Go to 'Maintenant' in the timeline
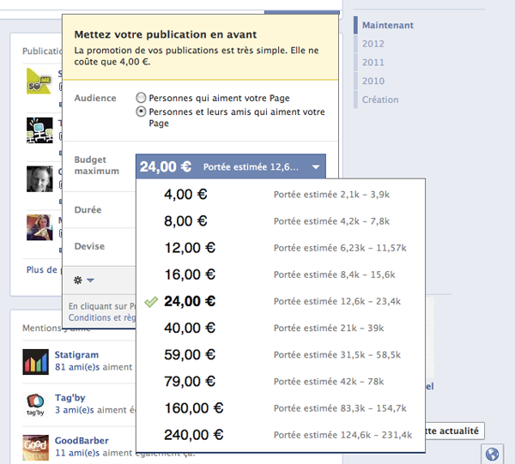Image resolution: width=515 pixels, height=464 pixels. click(387, 25)
